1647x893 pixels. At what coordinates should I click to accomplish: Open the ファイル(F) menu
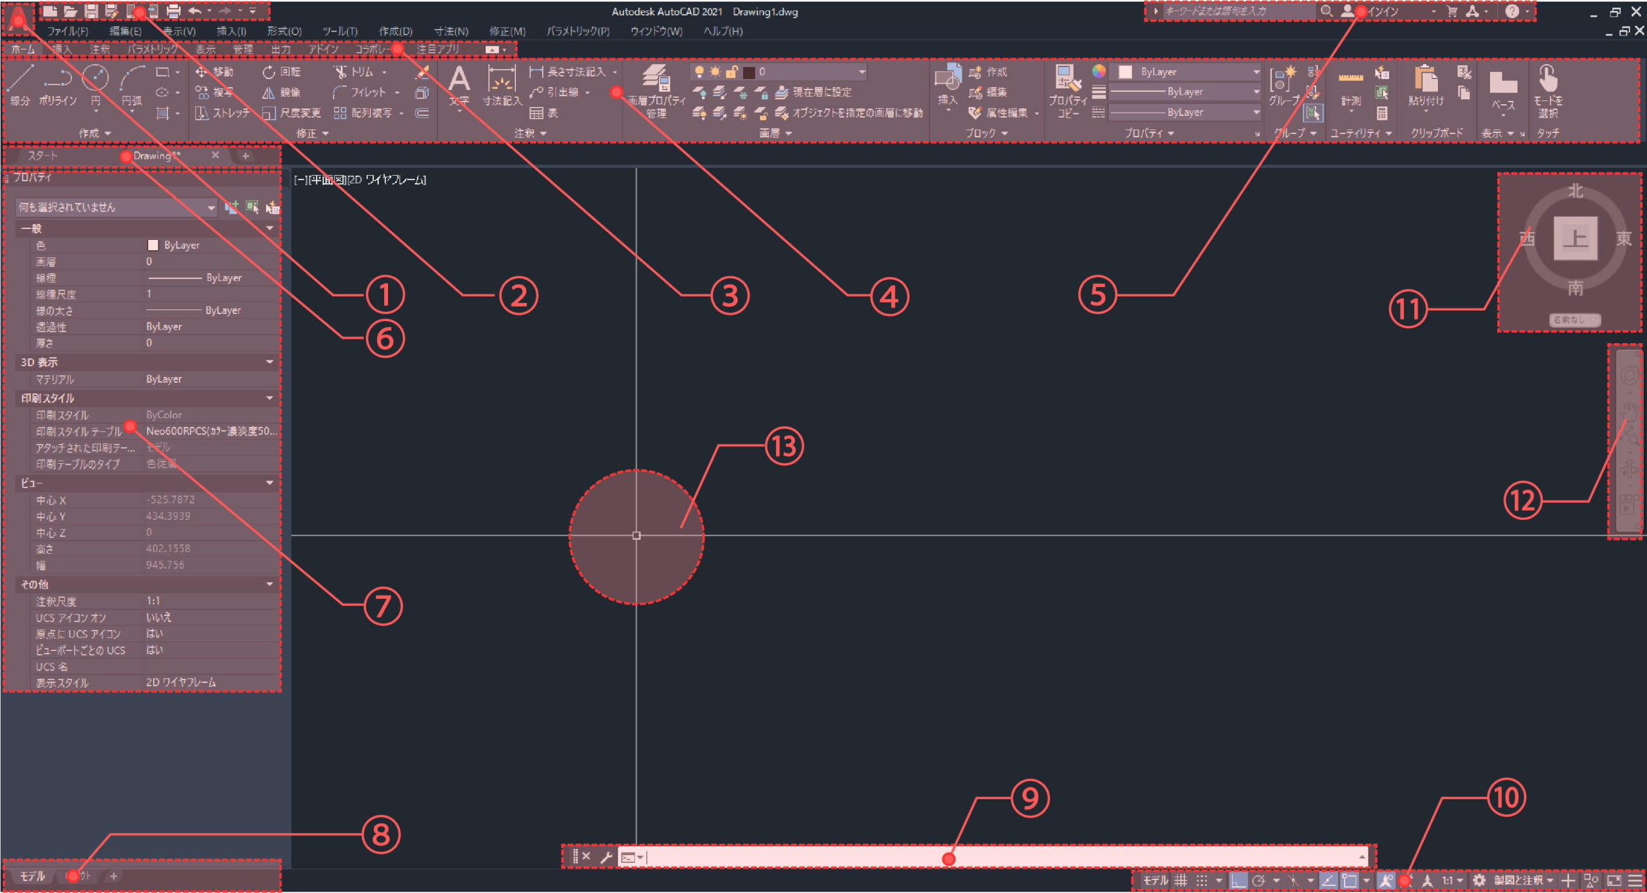pyautogui.click(x=67, y=31)
